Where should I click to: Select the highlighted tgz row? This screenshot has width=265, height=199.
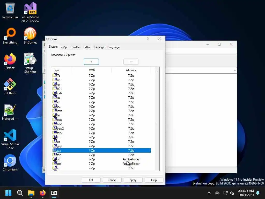pyautogui.click(x=101, y=151)
